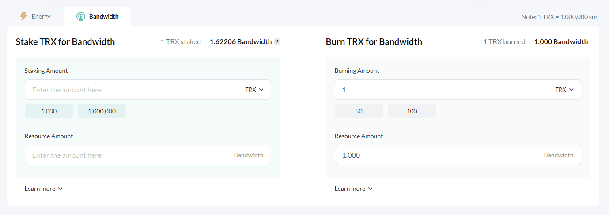Switch to the Energy tab
Viewport: 609px width, 215px height.
[35, 16]
